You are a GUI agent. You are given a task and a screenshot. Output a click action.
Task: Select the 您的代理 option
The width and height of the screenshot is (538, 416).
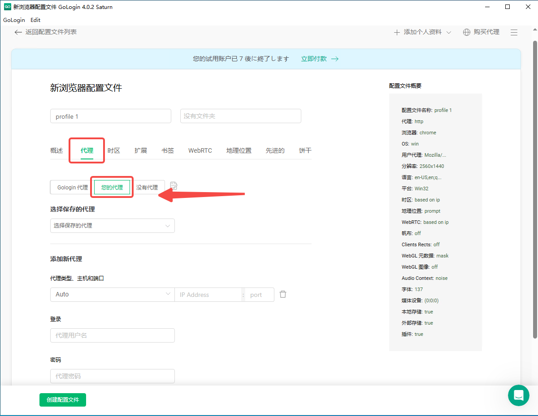click(x=112, y=187)
